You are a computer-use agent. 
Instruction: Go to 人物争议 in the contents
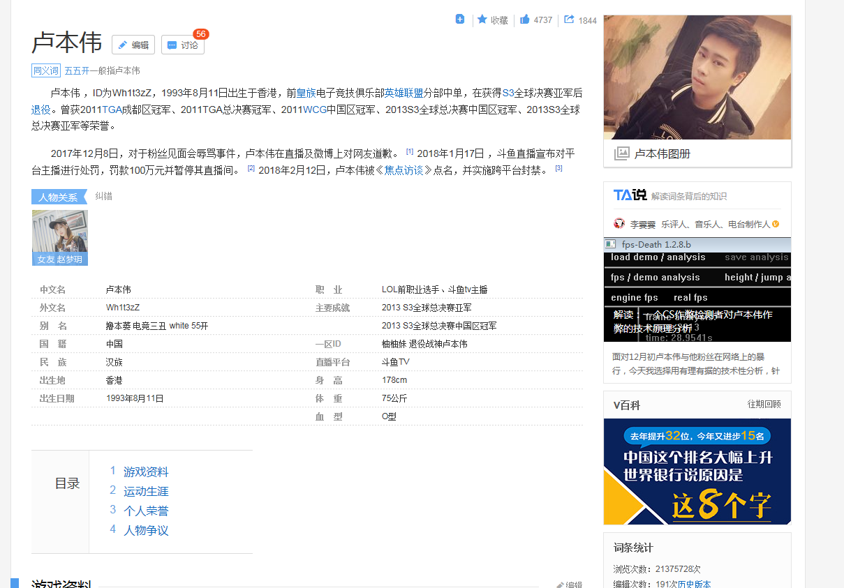146,531
